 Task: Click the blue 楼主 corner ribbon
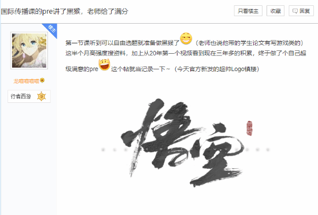51,29
